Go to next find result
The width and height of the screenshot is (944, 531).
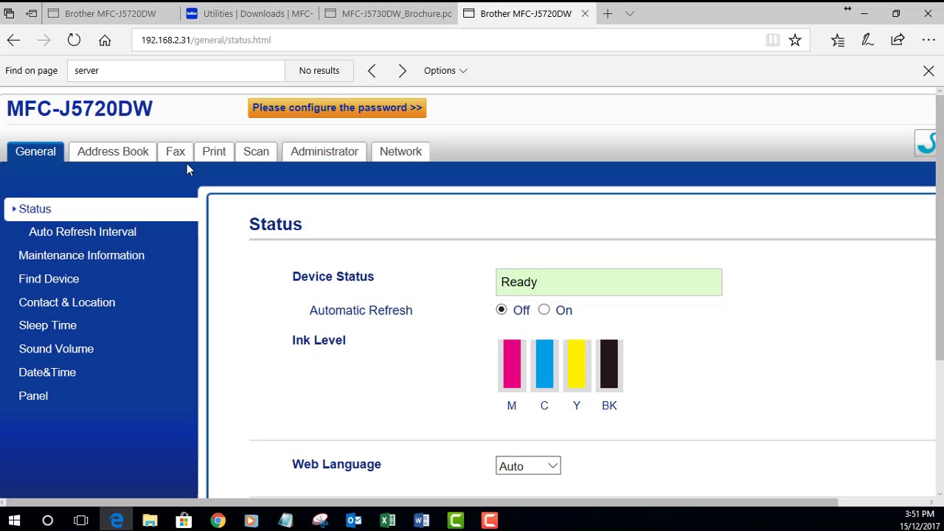pyautogui.click(x=402, y=71)
